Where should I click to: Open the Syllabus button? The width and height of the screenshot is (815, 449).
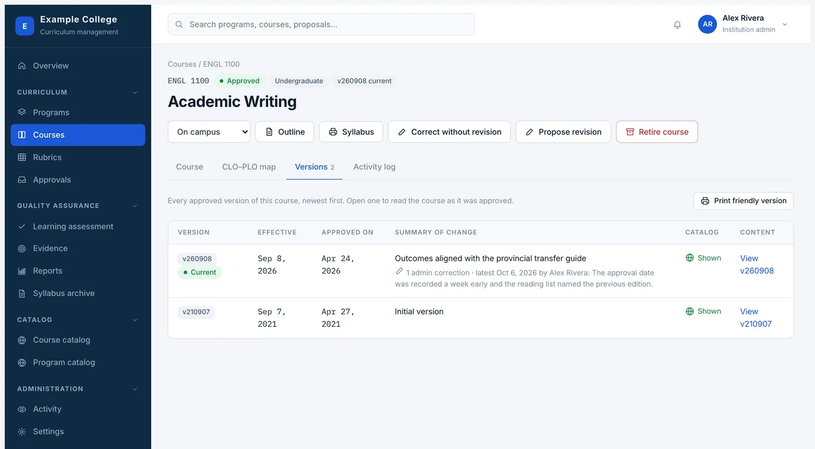(x=351, y=132)
